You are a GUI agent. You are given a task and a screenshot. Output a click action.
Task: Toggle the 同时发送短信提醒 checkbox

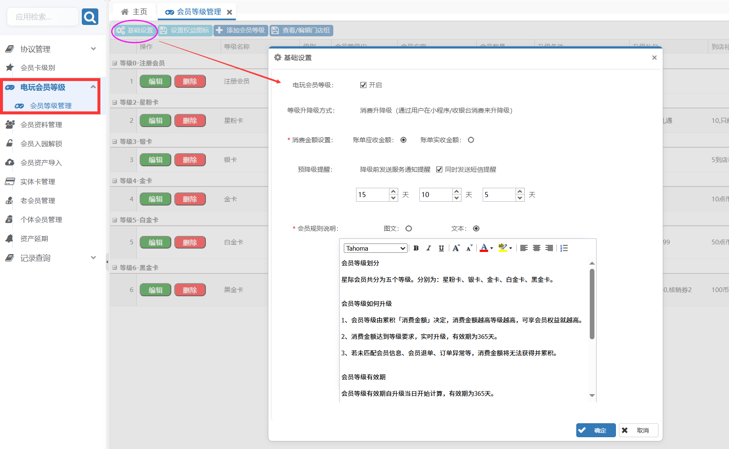click(439, 170)
